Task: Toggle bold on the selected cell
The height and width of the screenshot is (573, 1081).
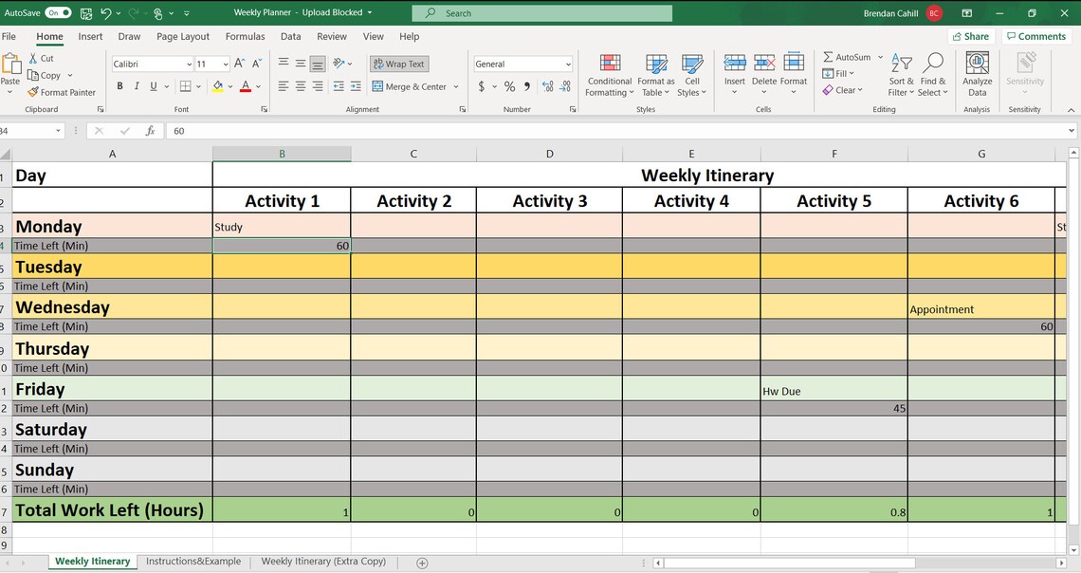Action: (x=119, y=86)
